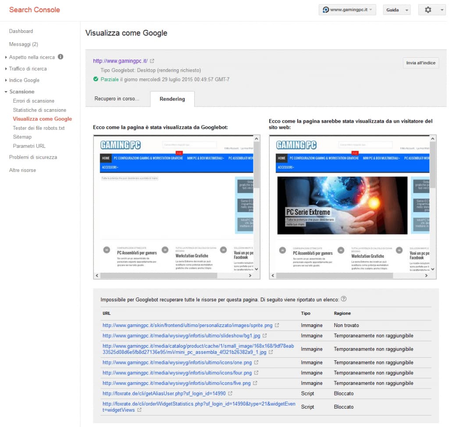
Task: Click external-link icon next to gamingpc.it URL
Action: [152, 60]
